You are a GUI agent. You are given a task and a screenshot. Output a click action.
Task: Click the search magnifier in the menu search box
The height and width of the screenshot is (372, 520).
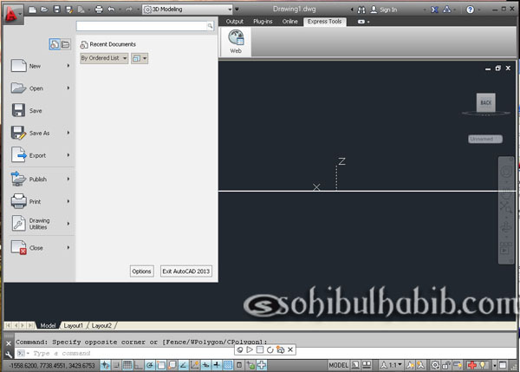(210, 26)
